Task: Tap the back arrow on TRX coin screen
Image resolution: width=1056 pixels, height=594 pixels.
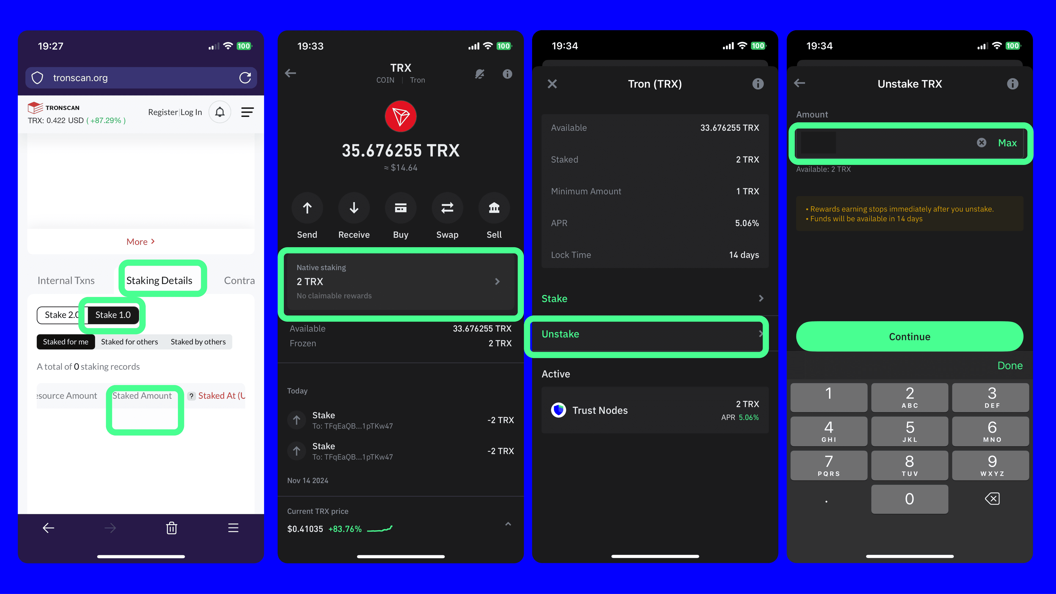Action: pyautogui.click(x=291, y=73)
